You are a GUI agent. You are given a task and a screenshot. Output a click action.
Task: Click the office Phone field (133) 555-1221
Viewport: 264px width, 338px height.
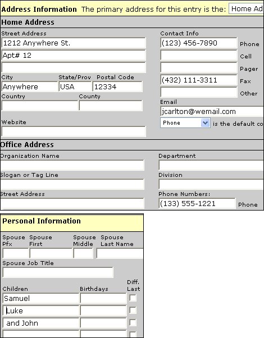(x=197, y=203)
